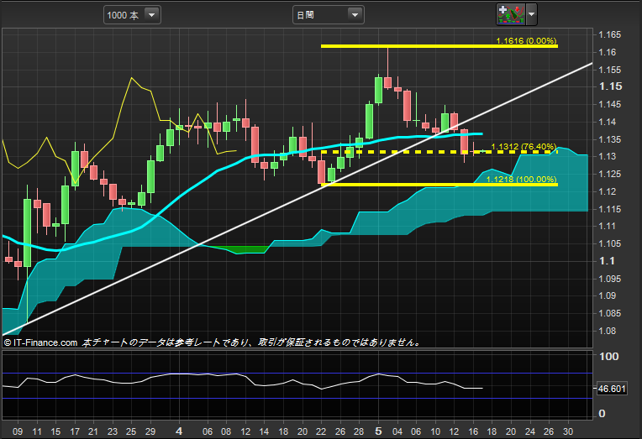Select the top yellow 0.00% Fibonacci line
This screenshot has height=439, width=642.
pos(439,46)
